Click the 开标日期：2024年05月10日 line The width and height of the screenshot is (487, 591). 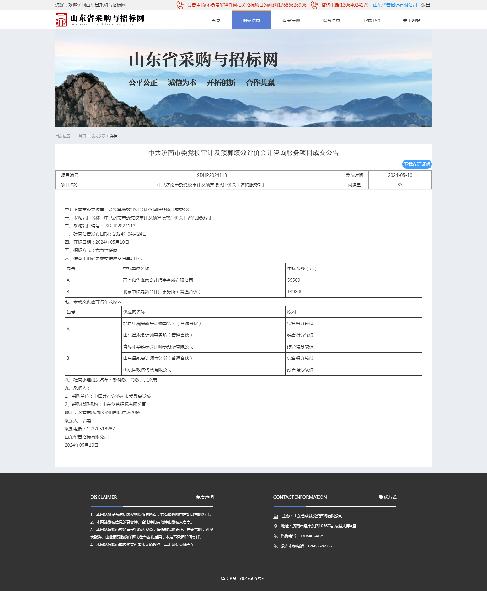point(97,242)
